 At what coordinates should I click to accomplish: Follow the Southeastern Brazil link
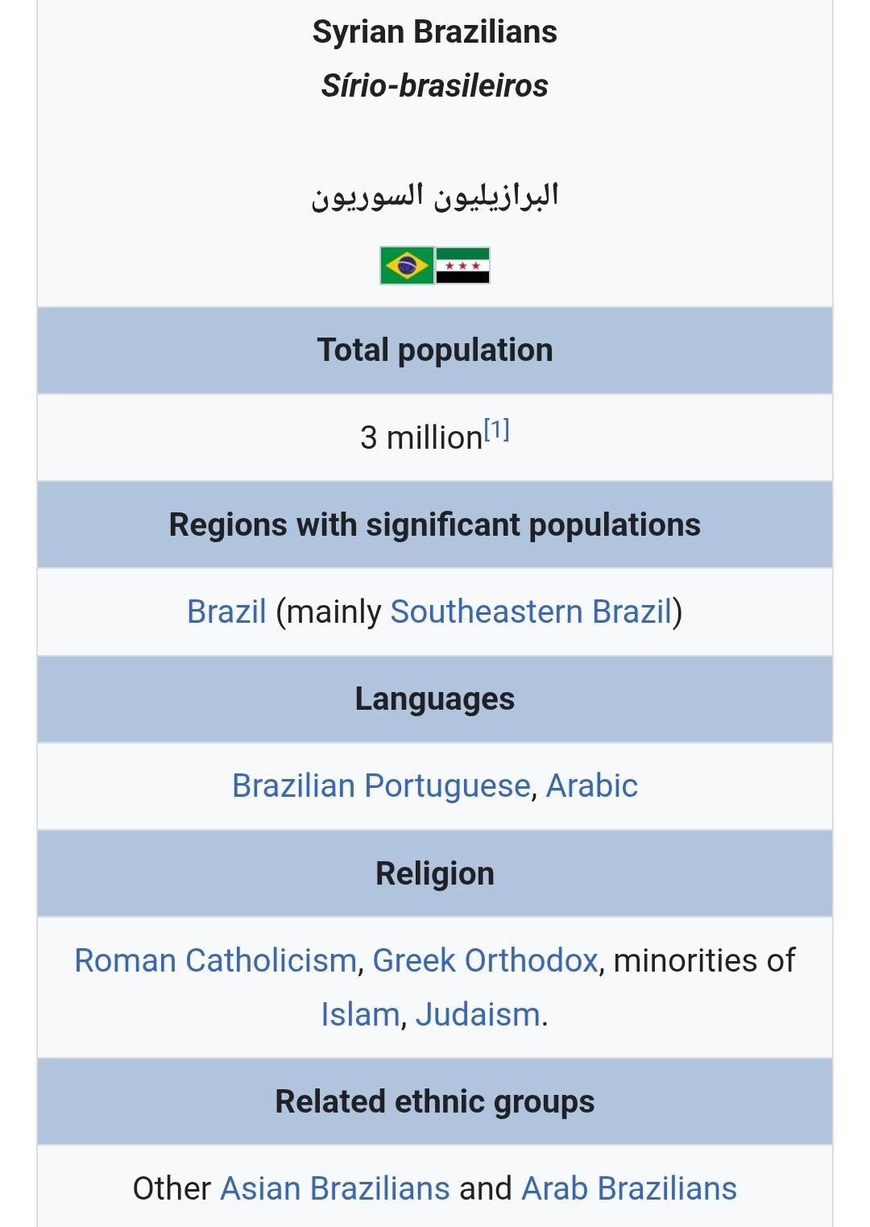(x=531, y=611)
